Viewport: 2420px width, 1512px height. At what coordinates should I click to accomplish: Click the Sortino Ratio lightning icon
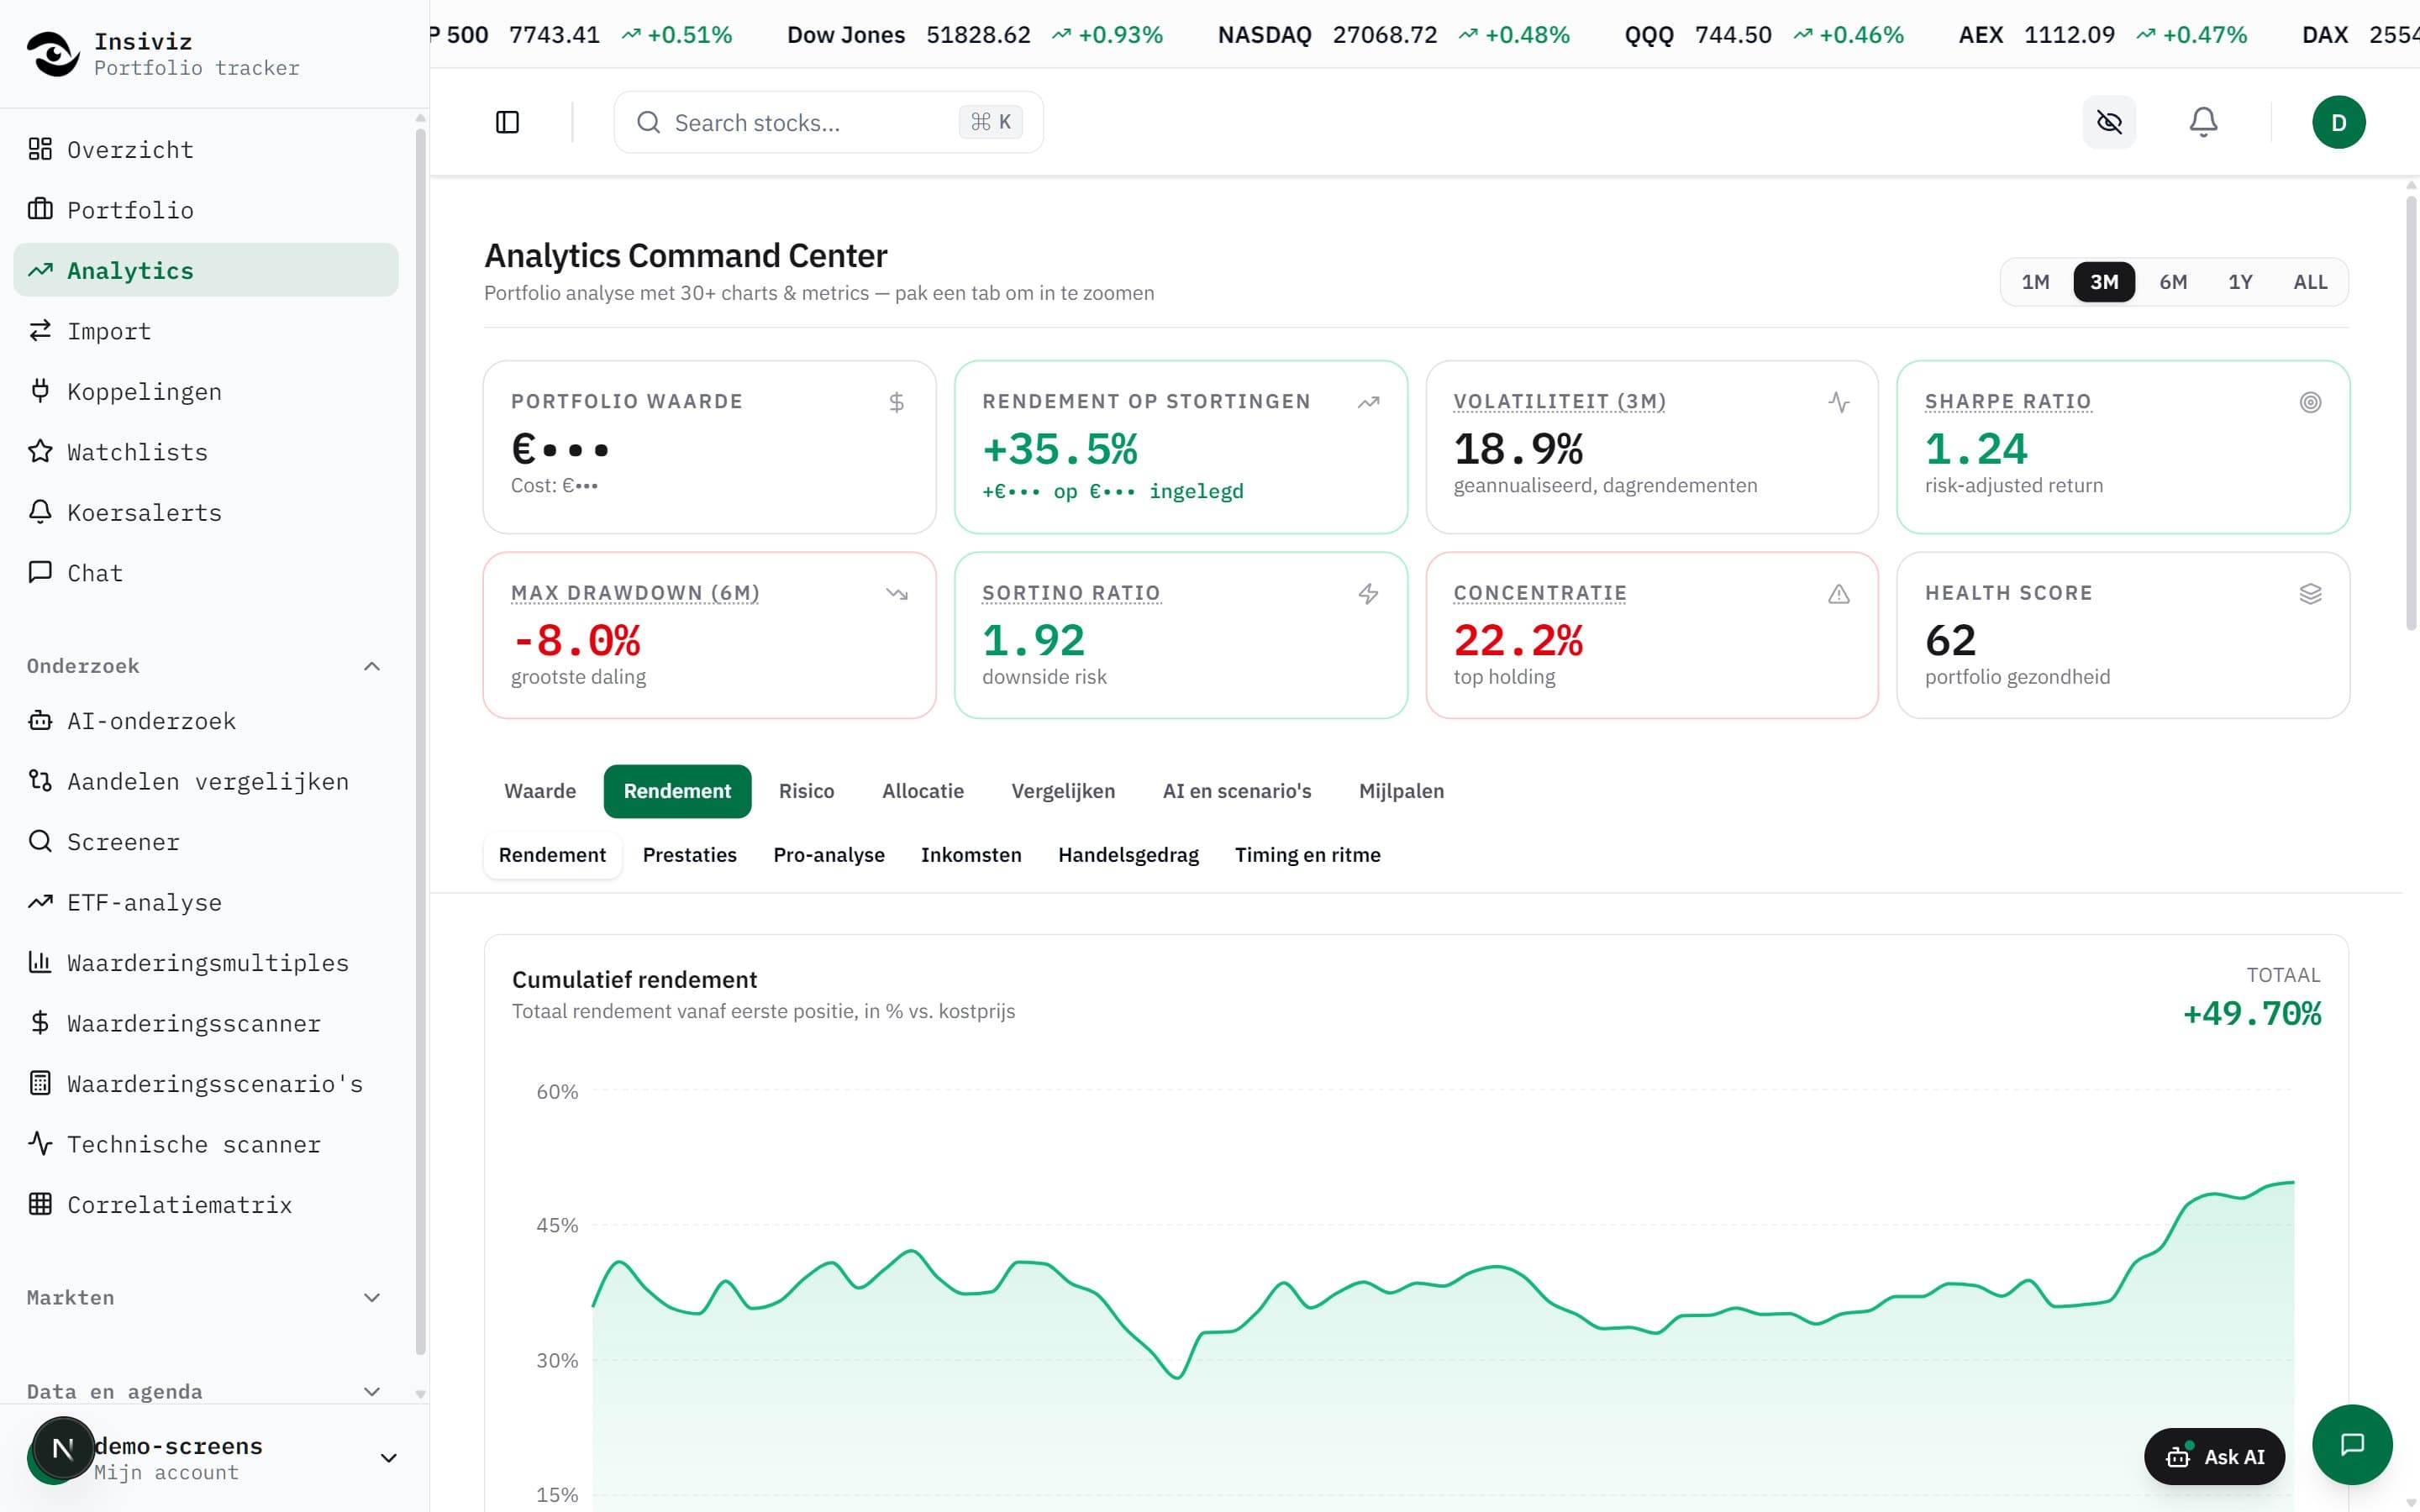click(x=1368, y=594)
